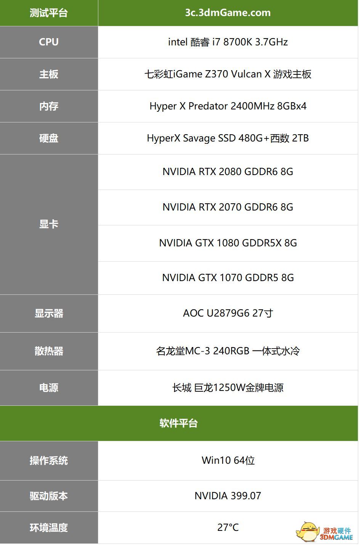359x545 pixels.
Task: Click the 软件平台 section header
Action: coord(179,423)
